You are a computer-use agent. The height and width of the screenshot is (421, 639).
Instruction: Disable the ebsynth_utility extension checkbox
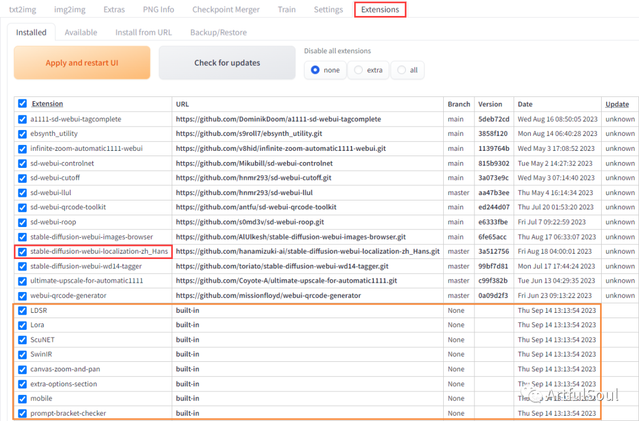click(x=22, y=134)
